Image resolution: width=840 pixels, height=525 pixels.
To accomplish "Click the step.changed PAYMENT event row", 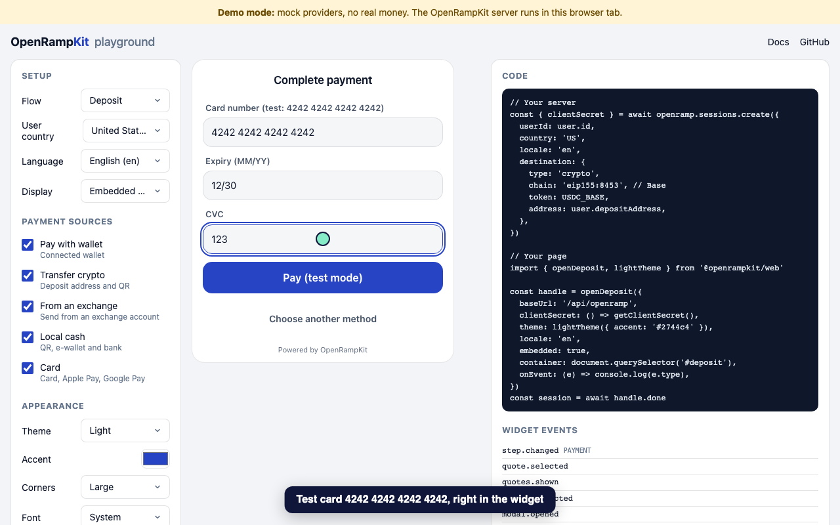I will (660, 450).
